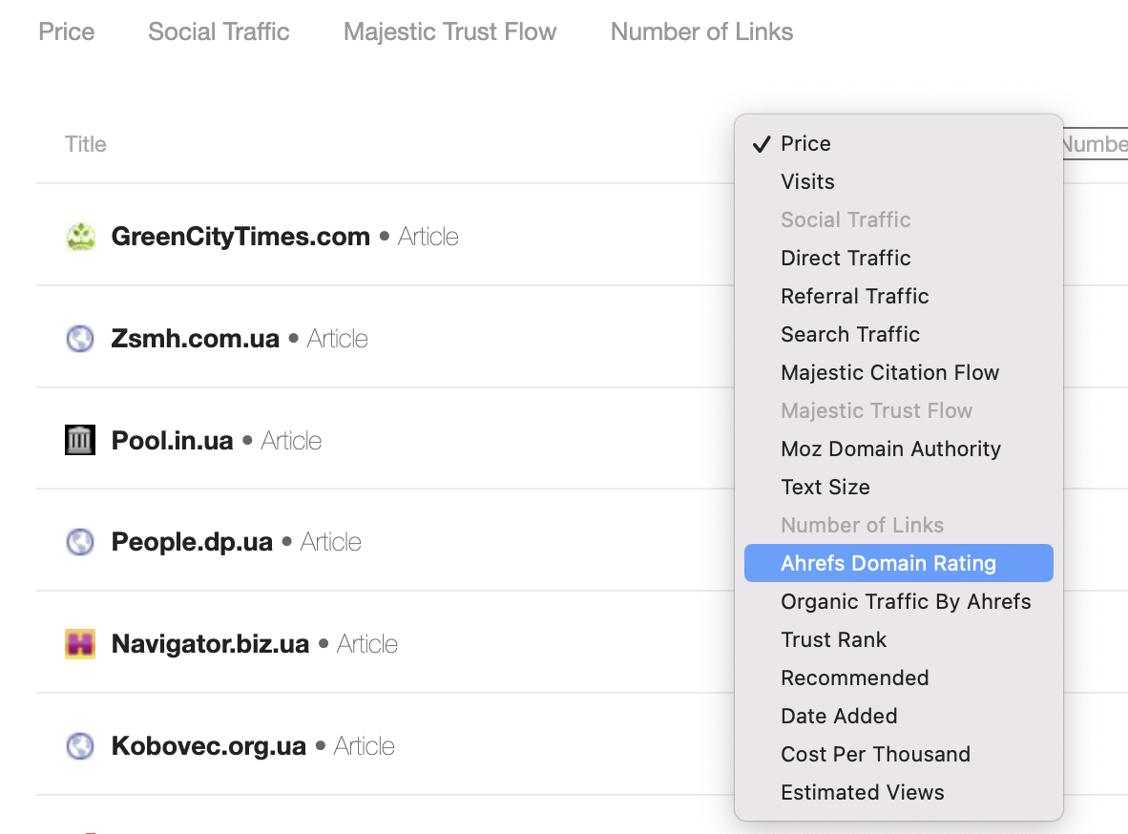Select Visits from the sort dropdown
This screenshot has width=1128, height=834.
pos(807,181)
